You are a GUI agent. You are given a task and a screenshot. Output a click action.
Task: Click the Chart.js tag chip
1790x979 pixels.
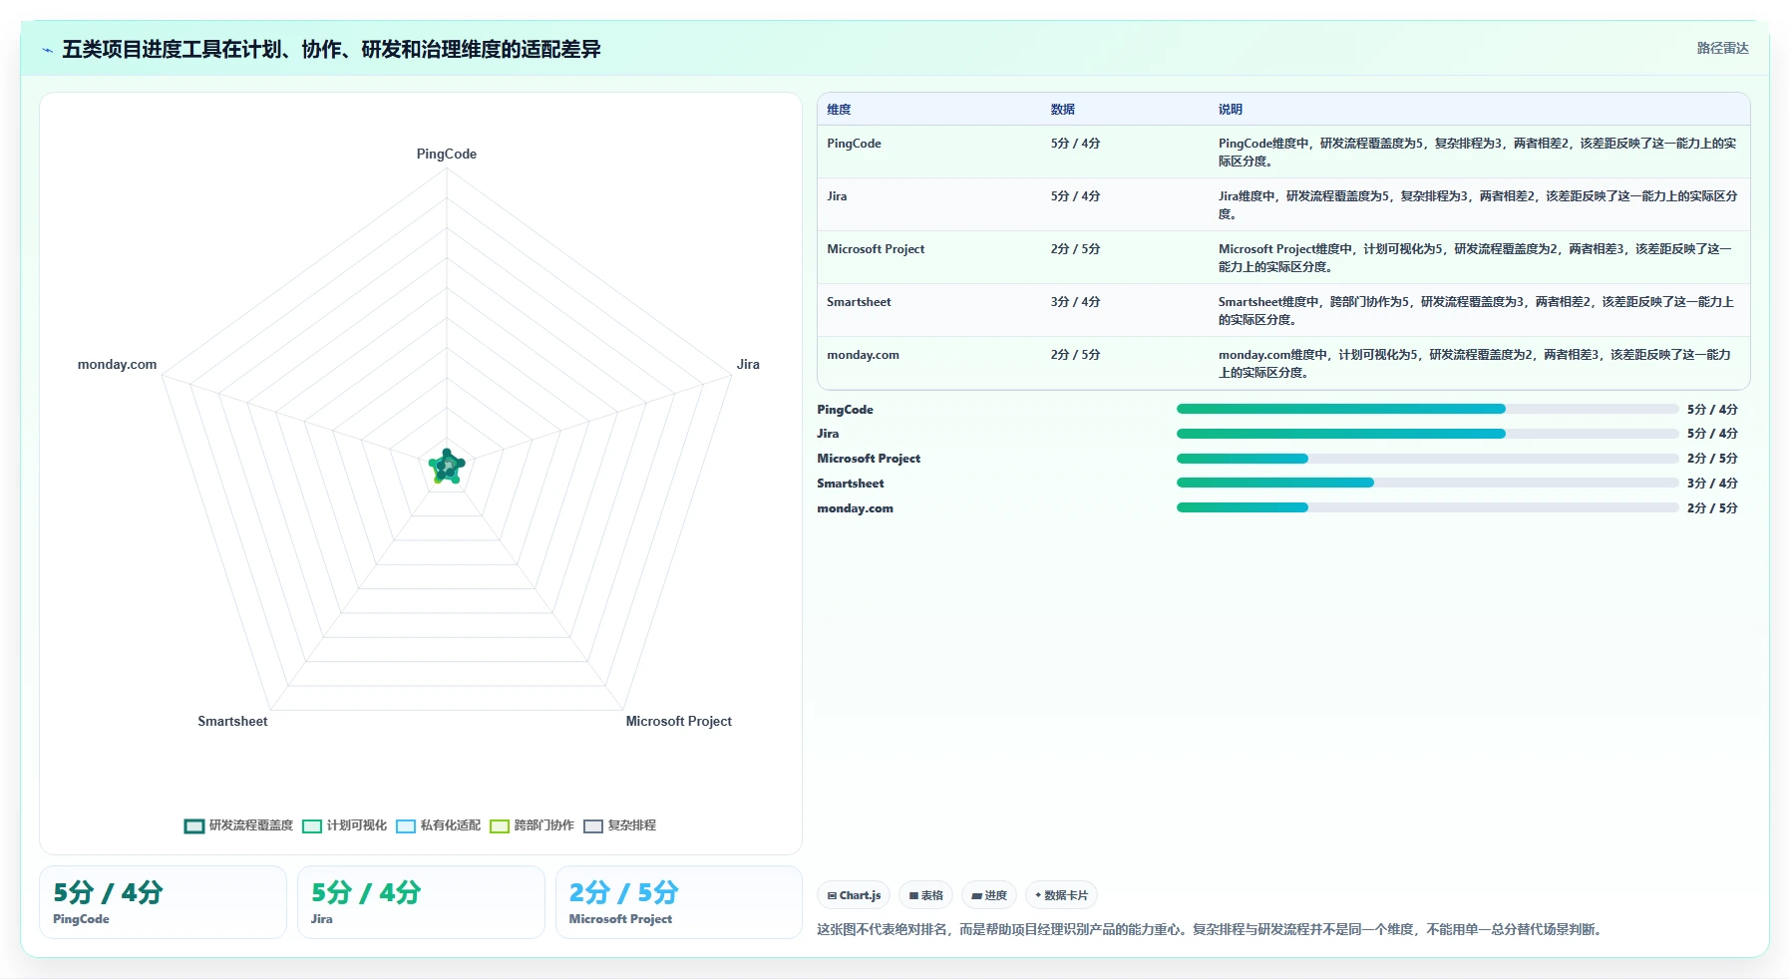point(855,895)
